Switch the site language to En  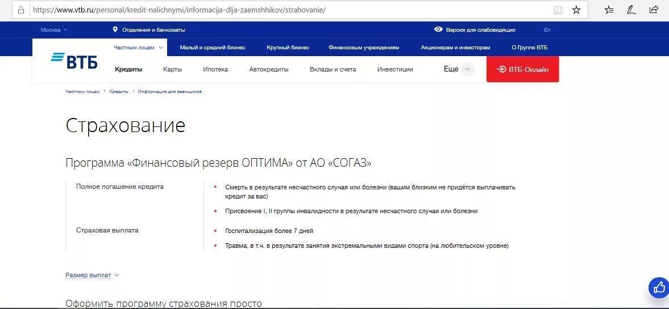[547, 30]
